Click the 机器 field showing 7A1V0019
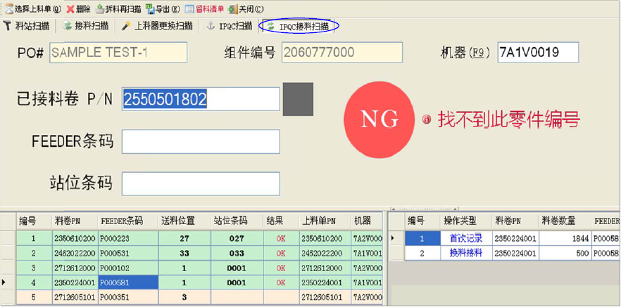Screen dimensions: 621x307 [x=538, y=53]
